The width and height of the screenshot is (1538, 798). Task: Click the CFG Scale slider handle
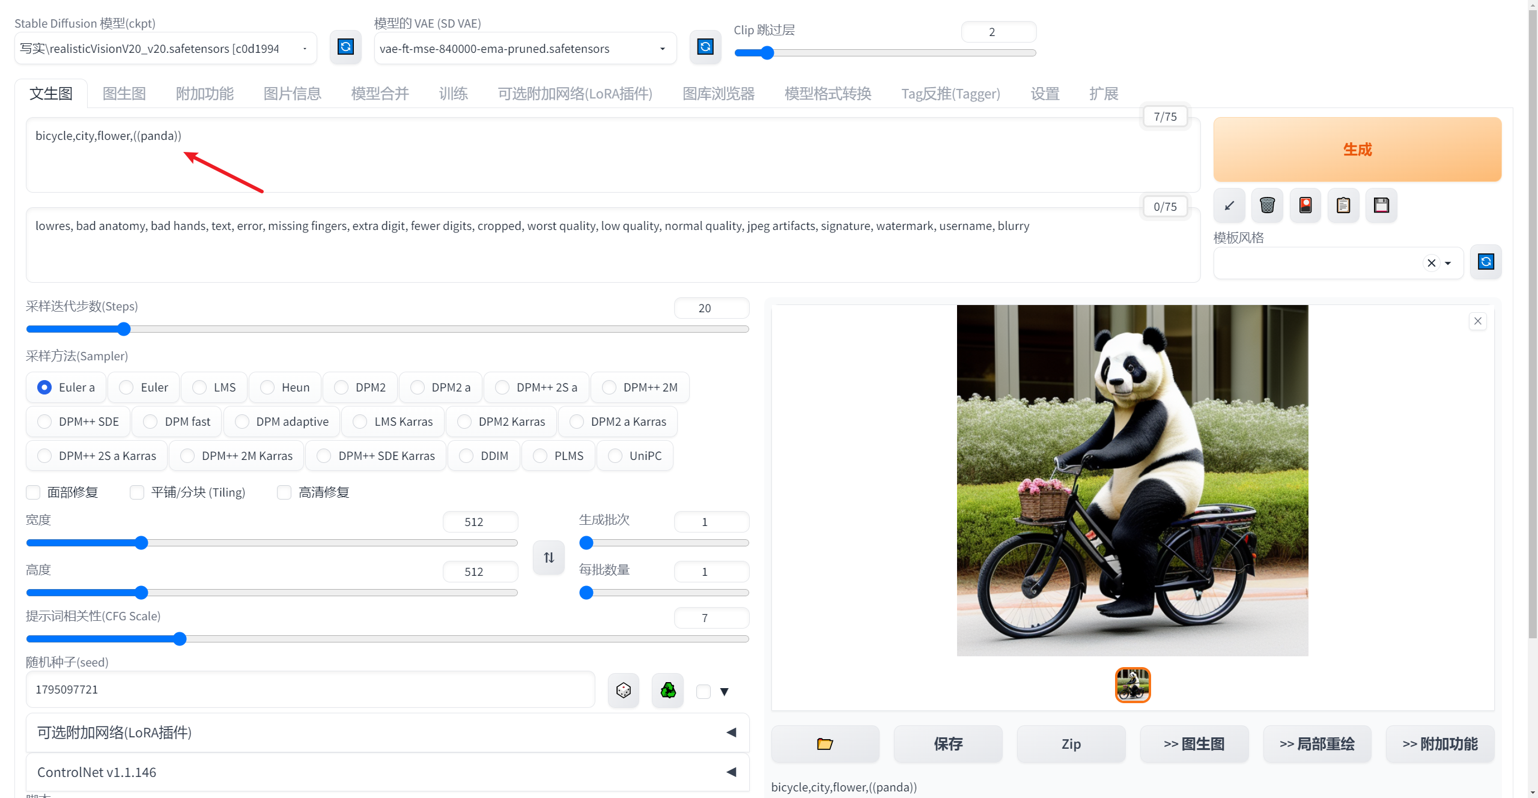click(180, 639)
